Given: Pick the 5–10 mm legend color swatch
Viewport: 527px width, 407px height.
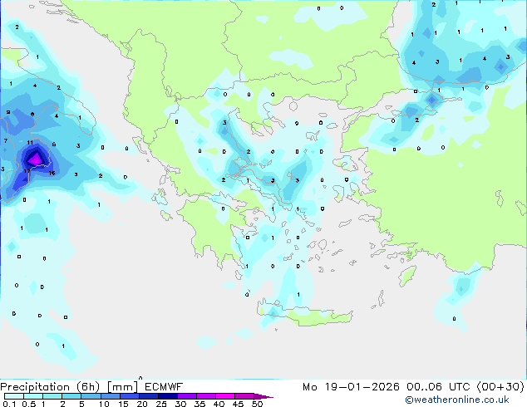Looking at the screenshot, I should [91, 396].
